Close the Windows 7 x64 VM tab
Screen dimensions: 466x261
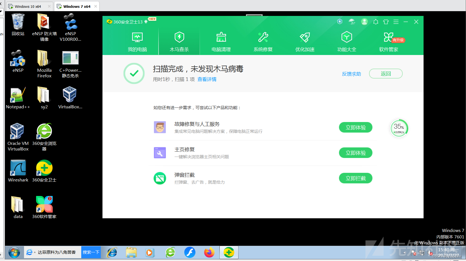(95, 6)
